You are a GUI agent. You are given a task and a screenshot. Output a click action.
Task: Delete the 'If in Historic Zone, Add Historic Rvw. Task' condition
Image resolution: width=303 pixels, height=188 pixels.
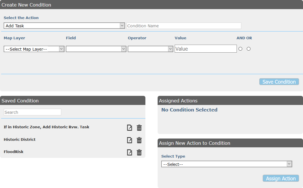(x=139, y=127)
